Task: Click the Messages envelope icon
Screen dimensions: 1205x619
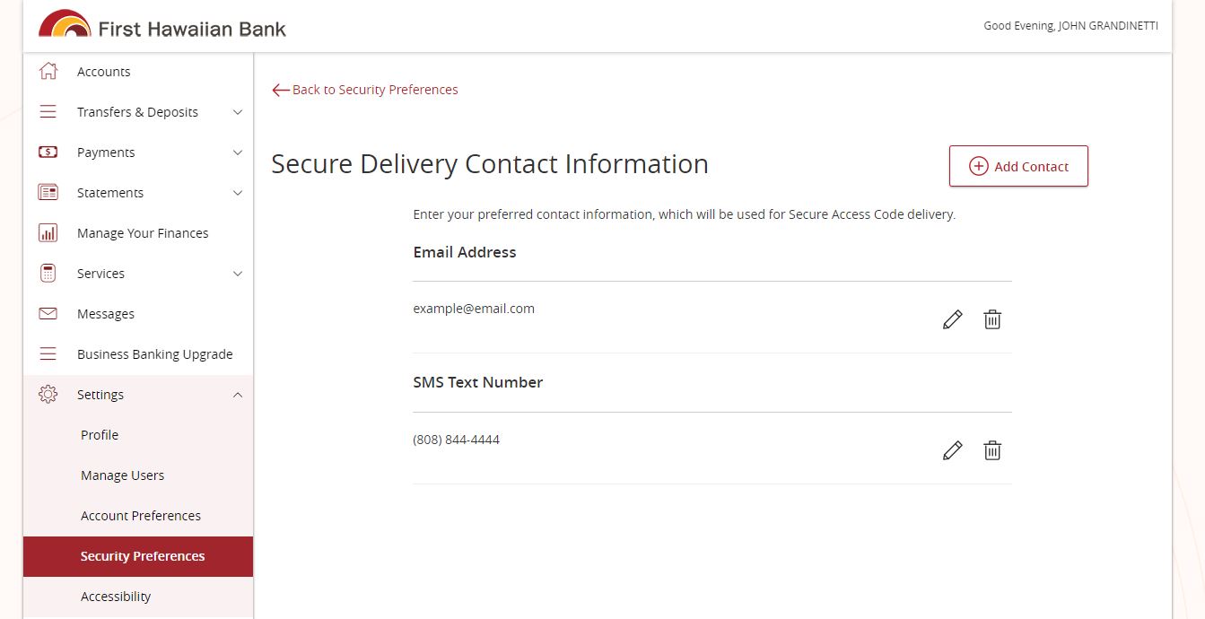Action: 48,314
